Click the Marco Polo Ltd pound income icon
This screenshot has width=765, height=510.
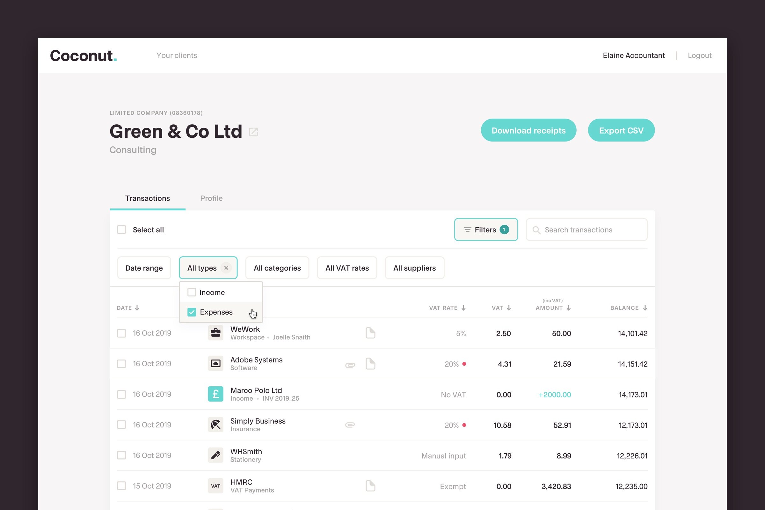coord(215,394)
